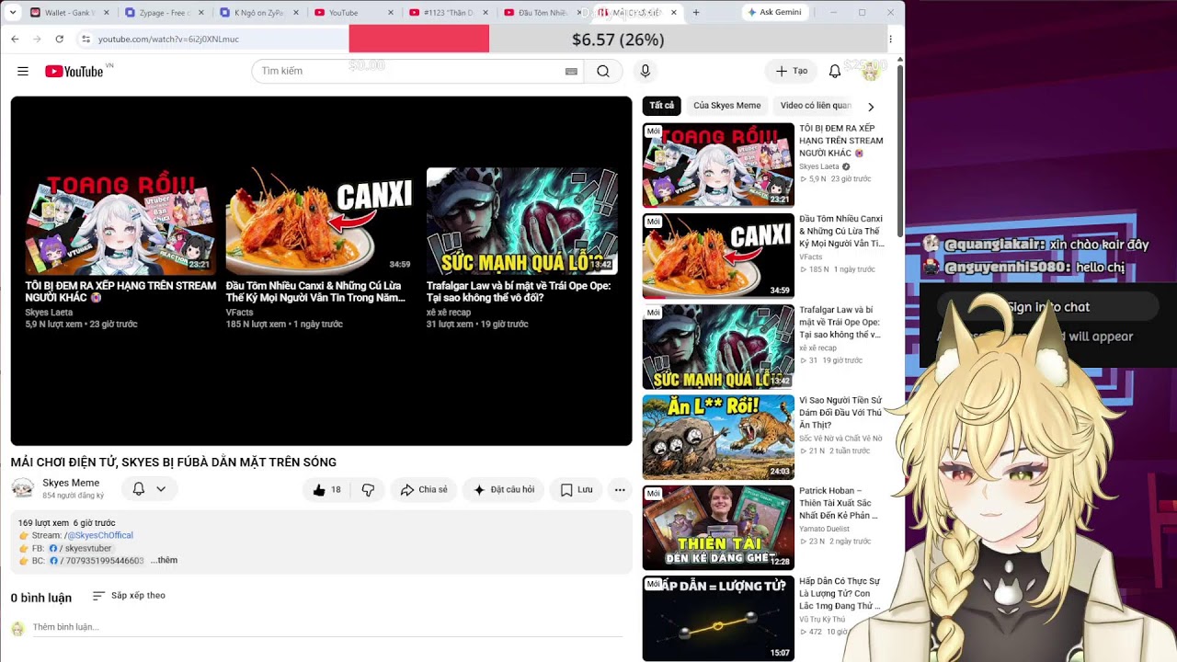
Task: Open a new browser tab
Action: [x=696, y=13]
